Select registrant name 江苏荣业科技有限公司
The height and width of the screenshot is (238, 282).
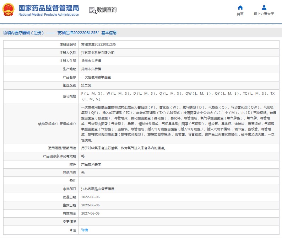click(x=98, y=53)
